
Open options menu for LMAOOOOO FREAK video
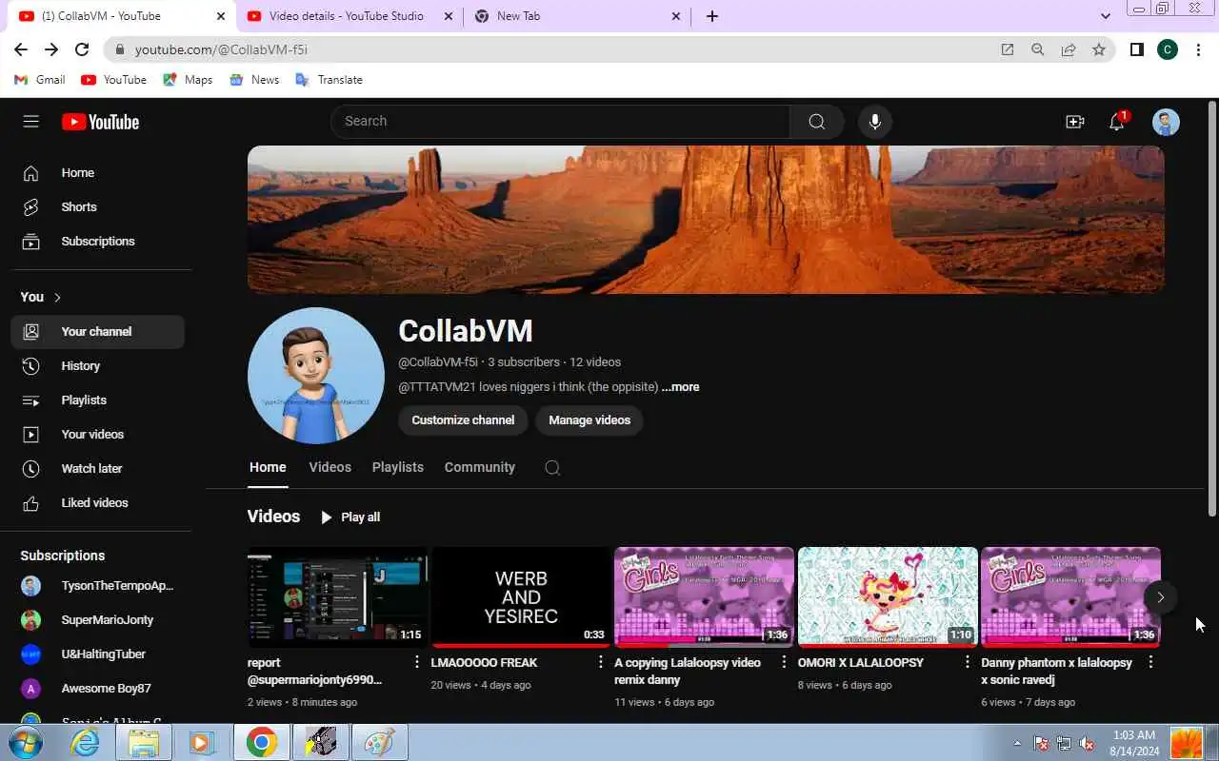click(x=600, y=662)
